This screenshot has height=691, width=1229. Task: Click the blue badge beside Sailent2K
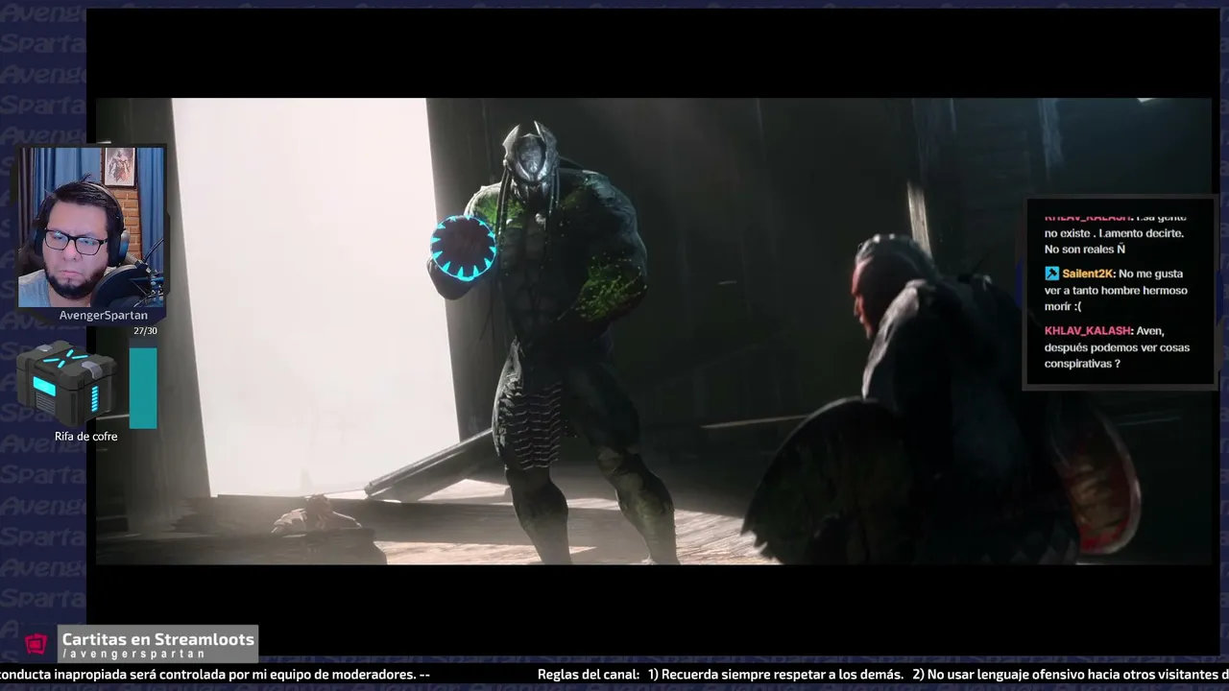tap(1051, 274)
